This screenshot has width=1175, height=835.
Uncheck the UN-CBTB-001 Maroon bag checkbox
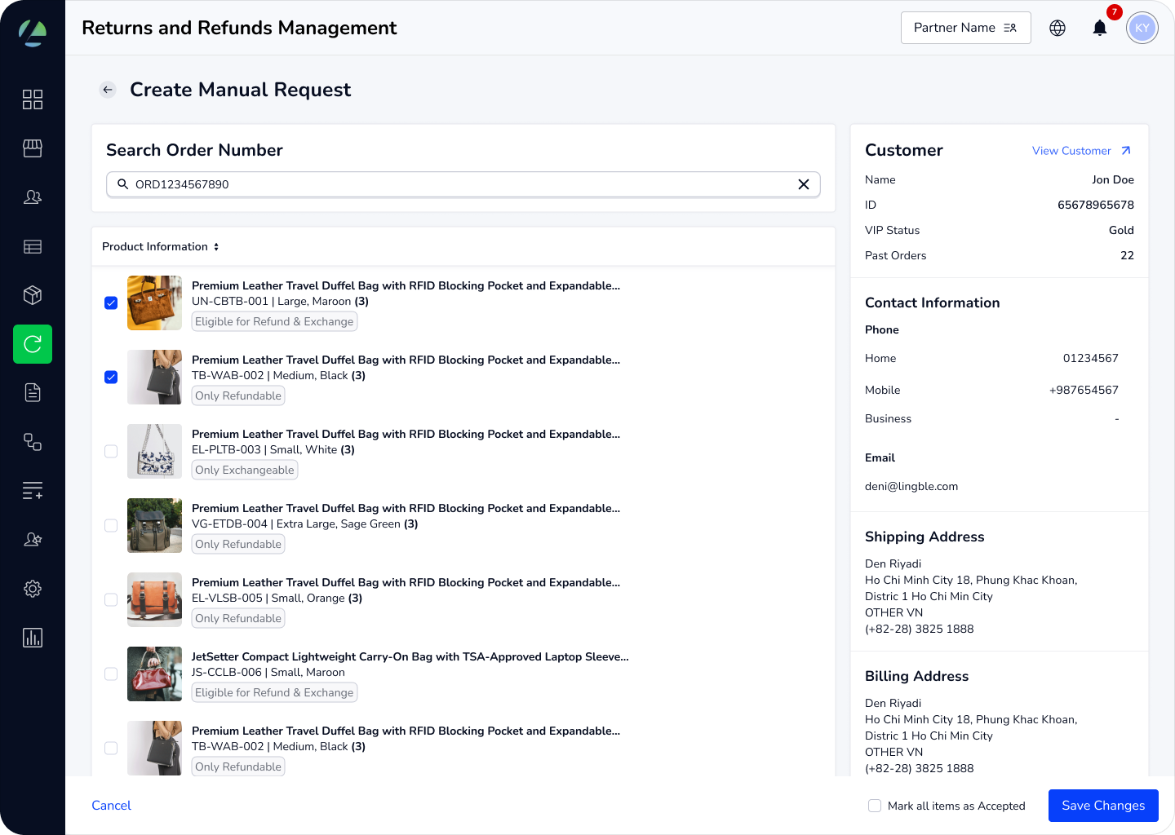click(111, 303)
